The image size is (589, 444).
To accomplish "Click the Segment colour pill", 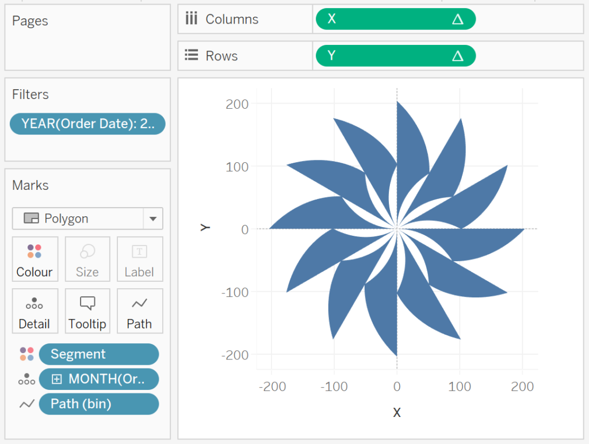I will coord(99,354).
